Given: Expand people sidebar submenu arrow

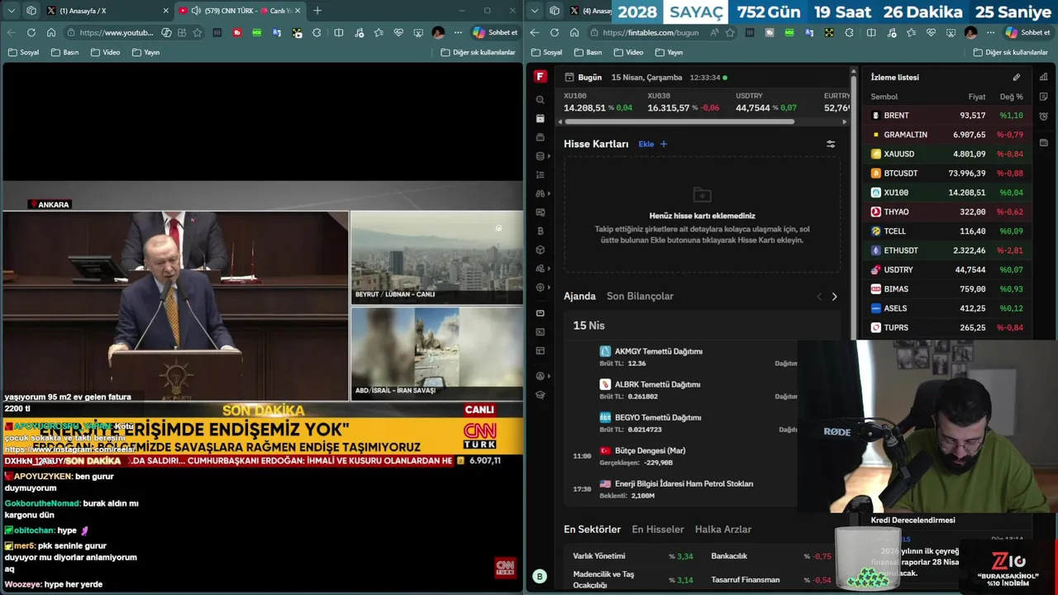Looking at the screenshot, I should click(549, 269).
